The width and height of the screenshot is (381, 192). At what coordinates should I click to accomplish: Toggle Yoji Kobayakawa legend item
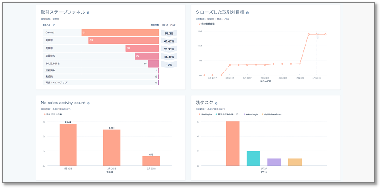point(272,114)
